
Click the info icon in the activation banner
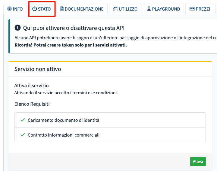[18, 28]
